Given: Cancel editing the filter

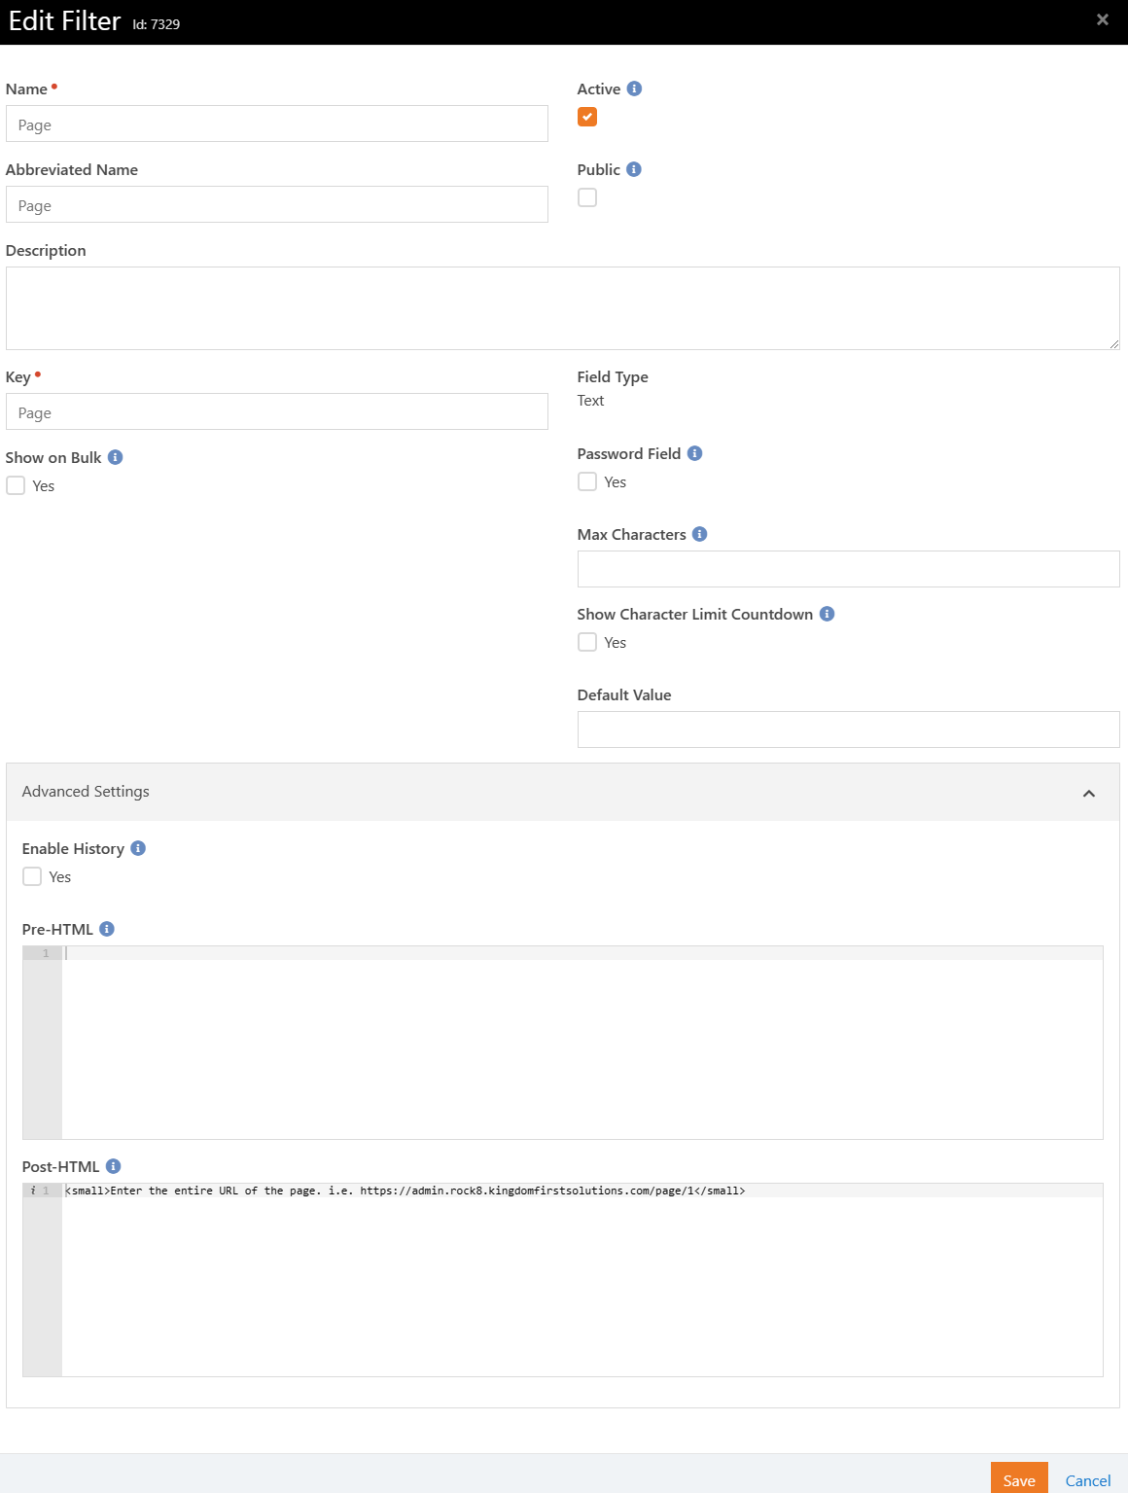Looking at the screenshot, I should point(1088,1480).
